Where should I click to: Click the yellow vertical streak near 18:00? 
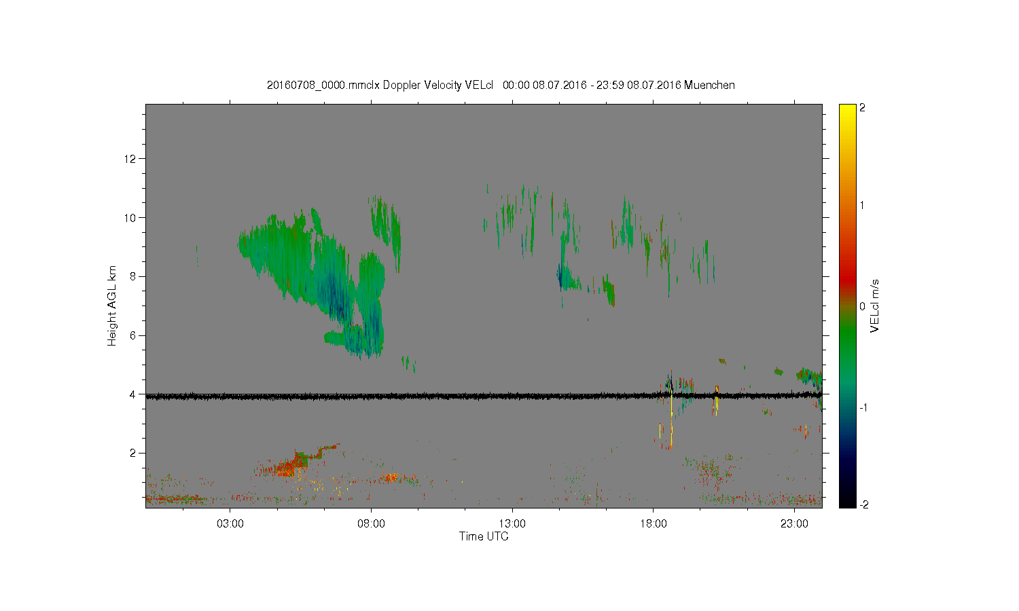pos(671,418)
